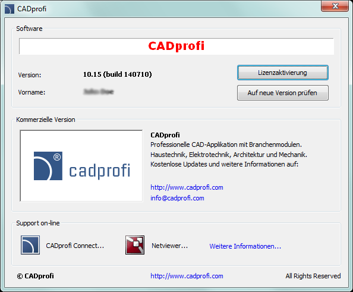Screen dimensions: 353x292
Task: Click the Kommerzielle Version group title
Action: (46, 120)
